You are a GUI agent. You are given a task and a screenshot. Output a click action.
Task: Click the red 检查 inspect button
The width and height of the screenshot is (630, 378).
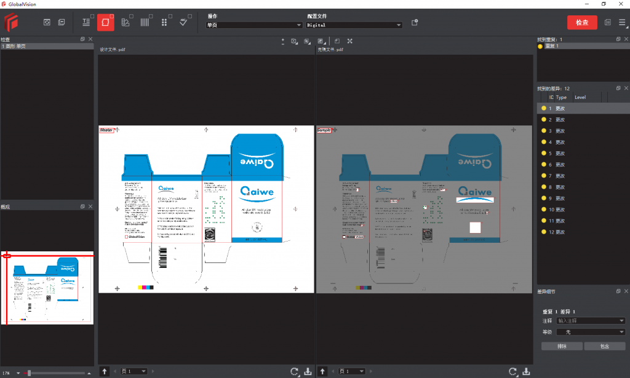(582, 23)
